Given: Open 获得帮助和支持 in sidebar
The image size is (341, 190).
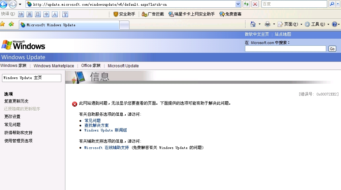Looking at the screenshot, I should [19, 133].
